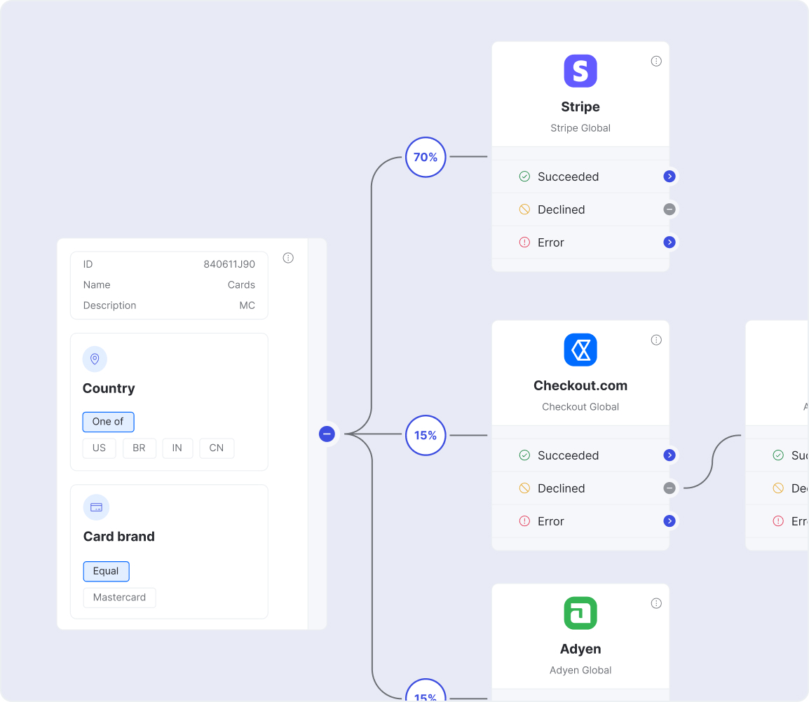Image resolution: width=809 pixels, height=702 pixels.
Task: Click Checkout.com Succeeded check icon
Action: (524, 455)
